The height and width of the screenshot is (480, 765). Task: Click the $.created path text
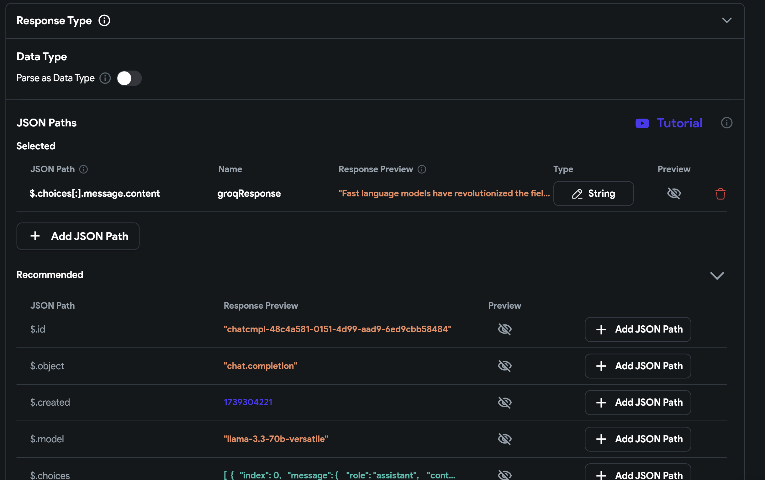(x=50, y=402)
